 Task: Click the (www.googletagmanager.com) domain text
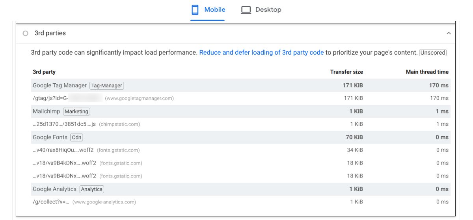click(x=139, y=98)
